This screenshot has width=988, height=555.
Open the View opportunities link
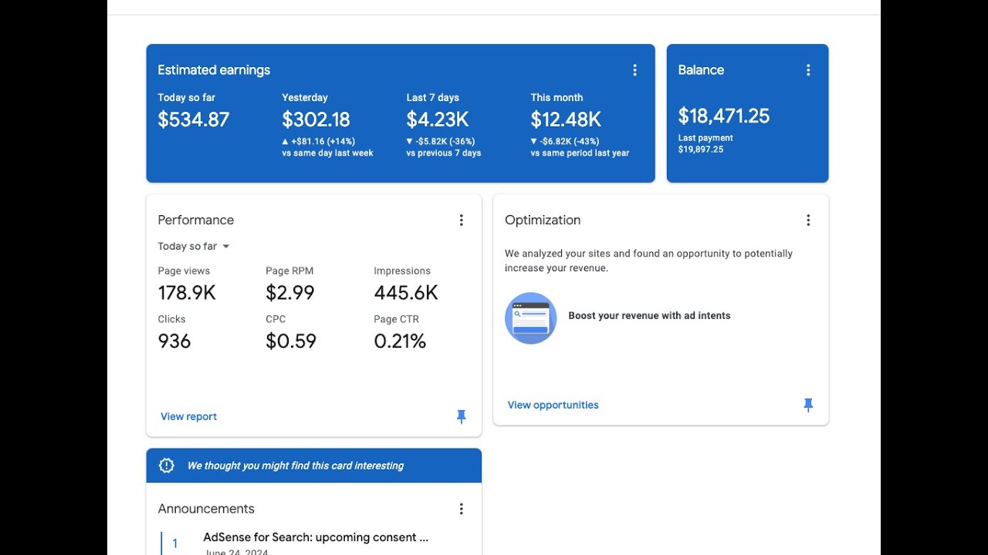tap(553, 405)
